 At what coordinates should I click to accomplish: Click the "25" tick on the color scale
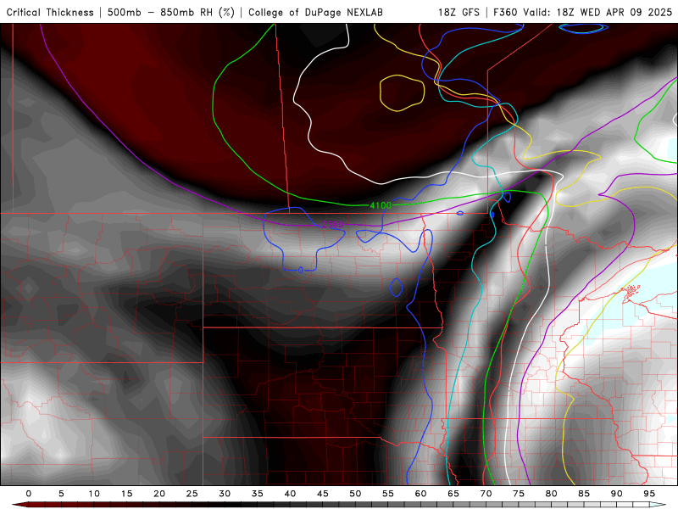(192, 494)
